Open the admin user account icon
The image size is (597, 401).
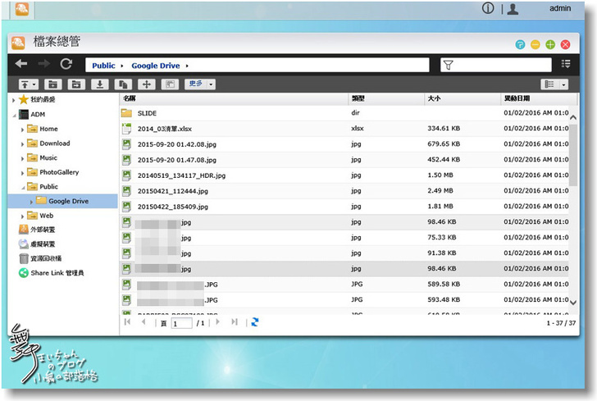[x=513, y=9]
